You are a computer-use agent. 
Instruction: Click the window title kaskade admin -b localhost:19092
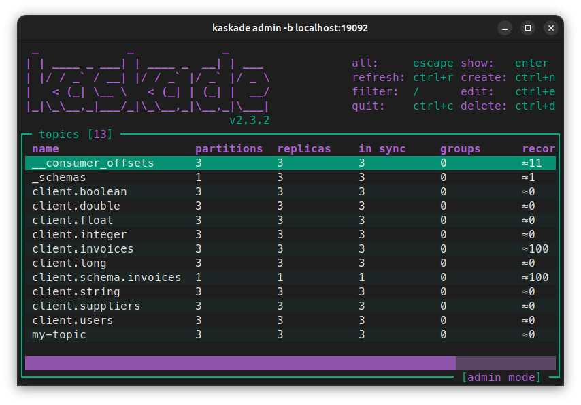tap(290, 28)
